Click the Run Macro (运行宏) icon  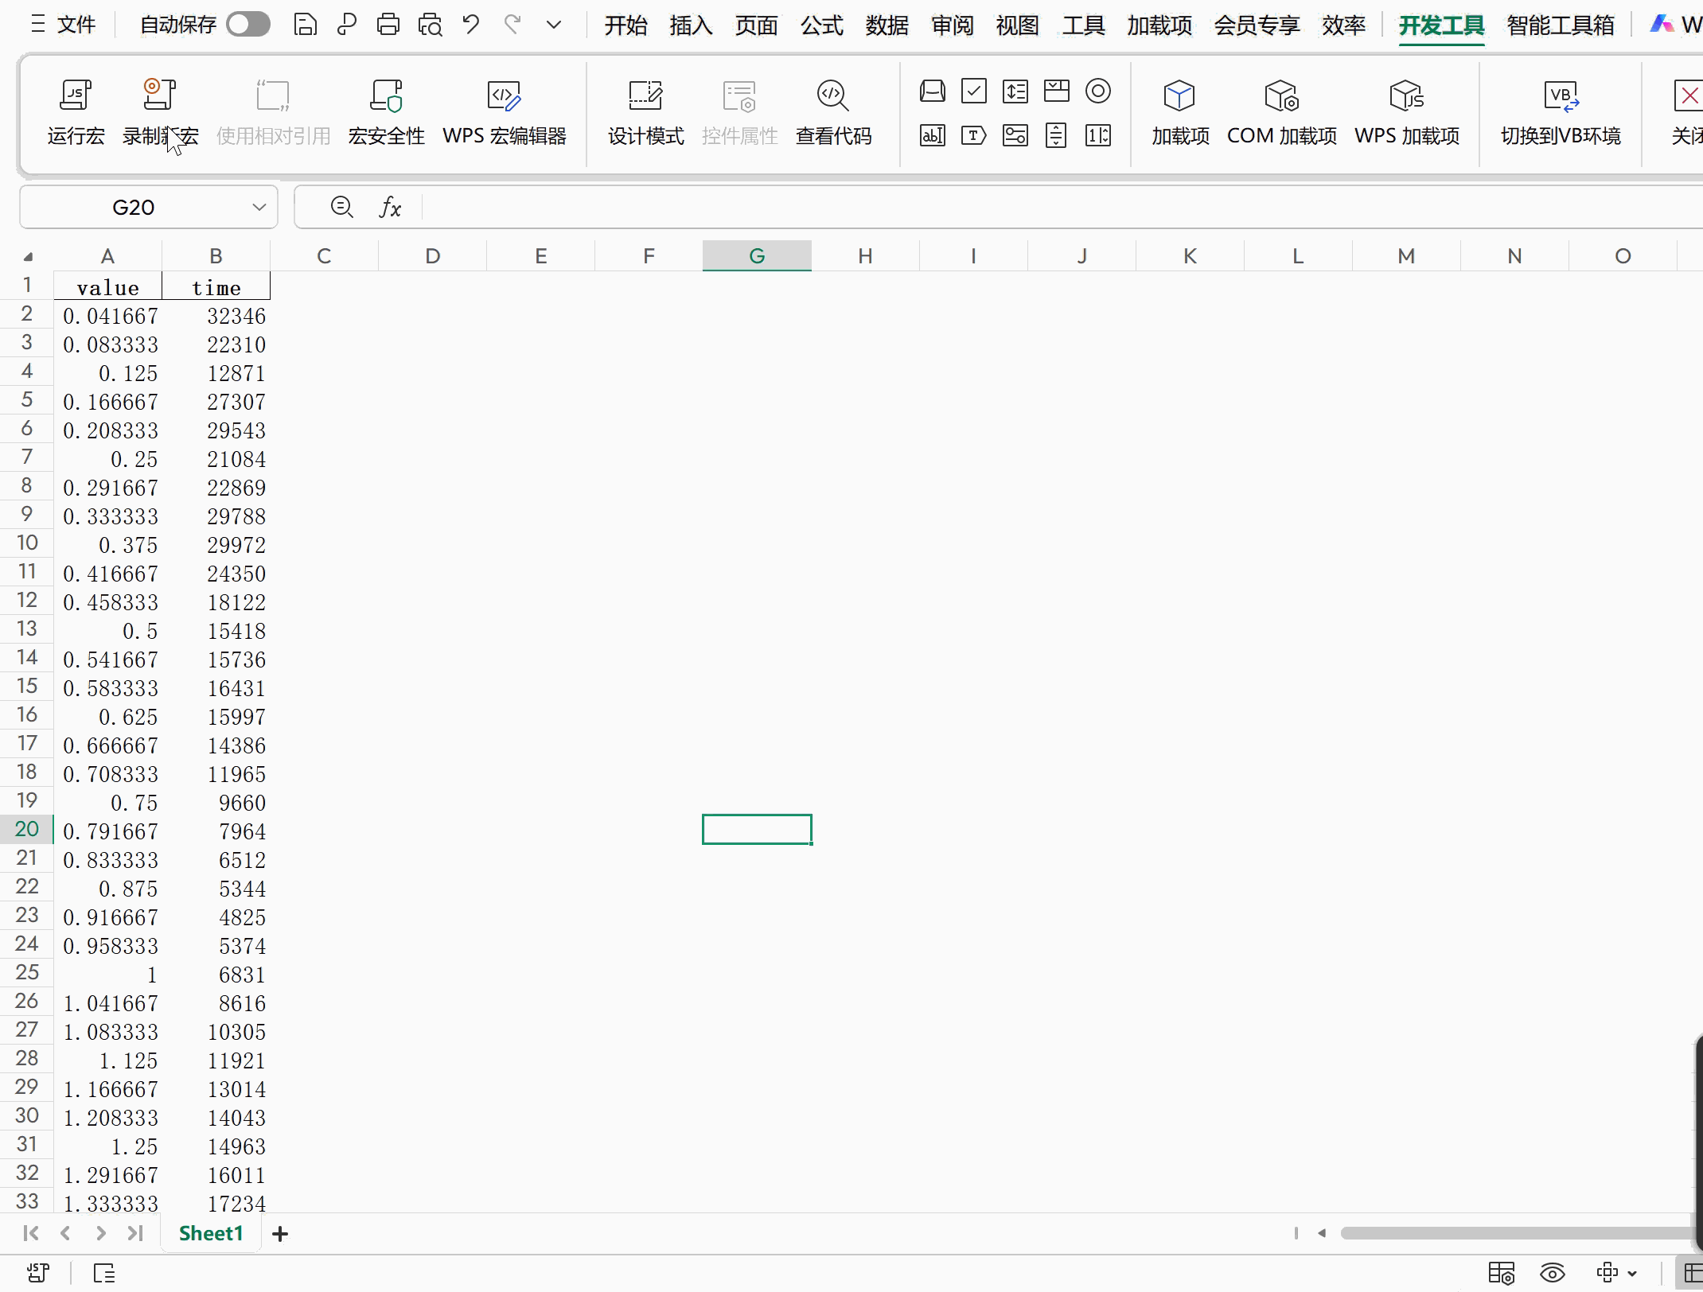click(76, 95)
